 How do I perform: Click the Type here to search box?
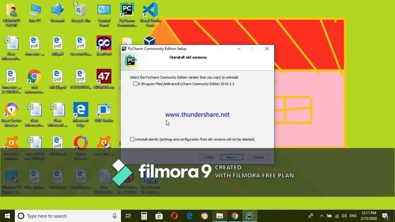pyautogui.click(x=67, y=216)
